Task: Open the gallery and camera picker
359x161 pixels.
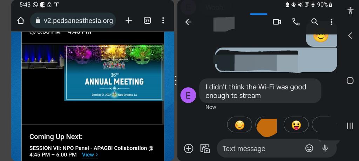Action: (205, 148)
